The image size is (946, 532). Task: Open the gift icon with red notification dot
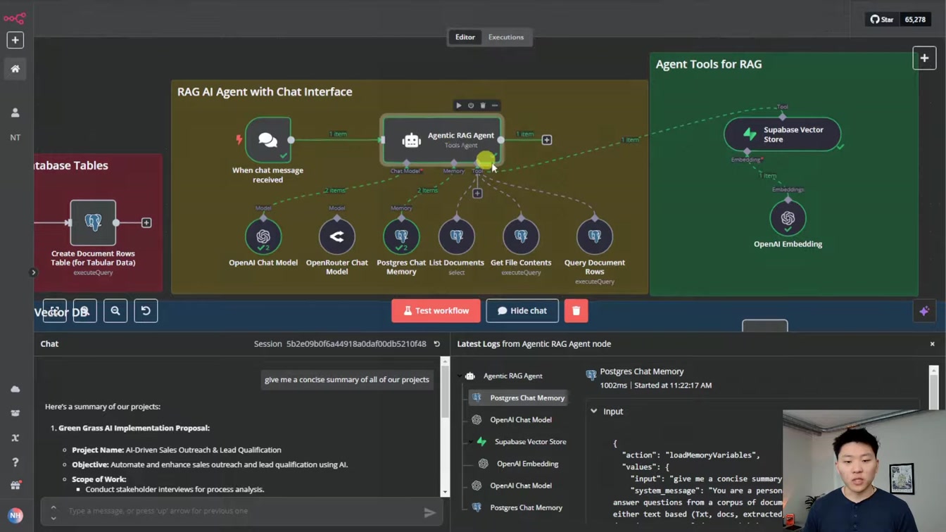15,486
